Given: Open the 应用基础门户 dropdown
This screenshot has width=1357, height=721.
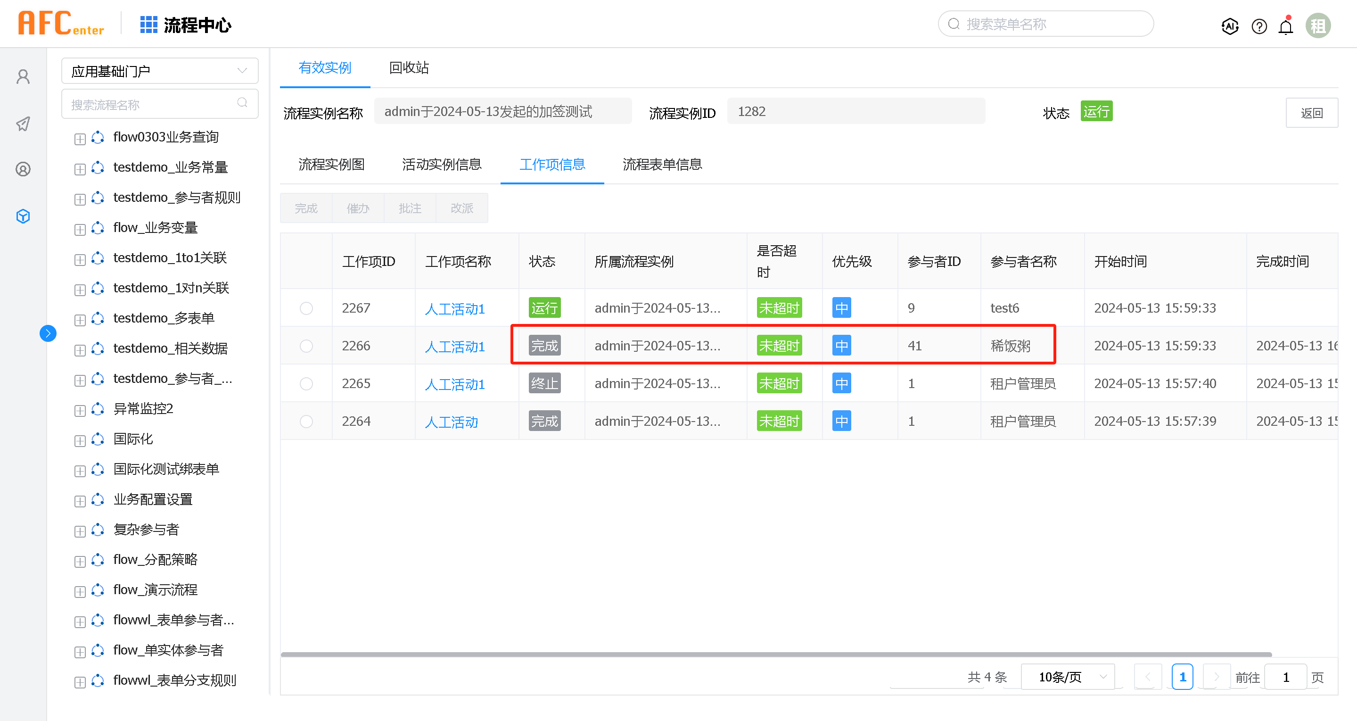Looking at the screenshot, I should [160, 71].
